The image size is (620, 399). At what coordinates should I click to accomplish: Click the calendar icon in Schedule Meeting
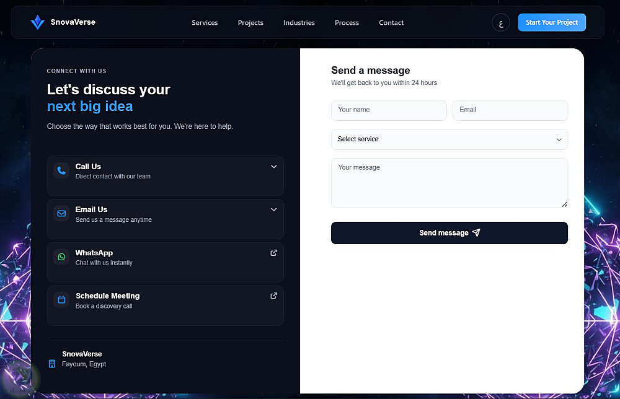click(x=61, y=300)
